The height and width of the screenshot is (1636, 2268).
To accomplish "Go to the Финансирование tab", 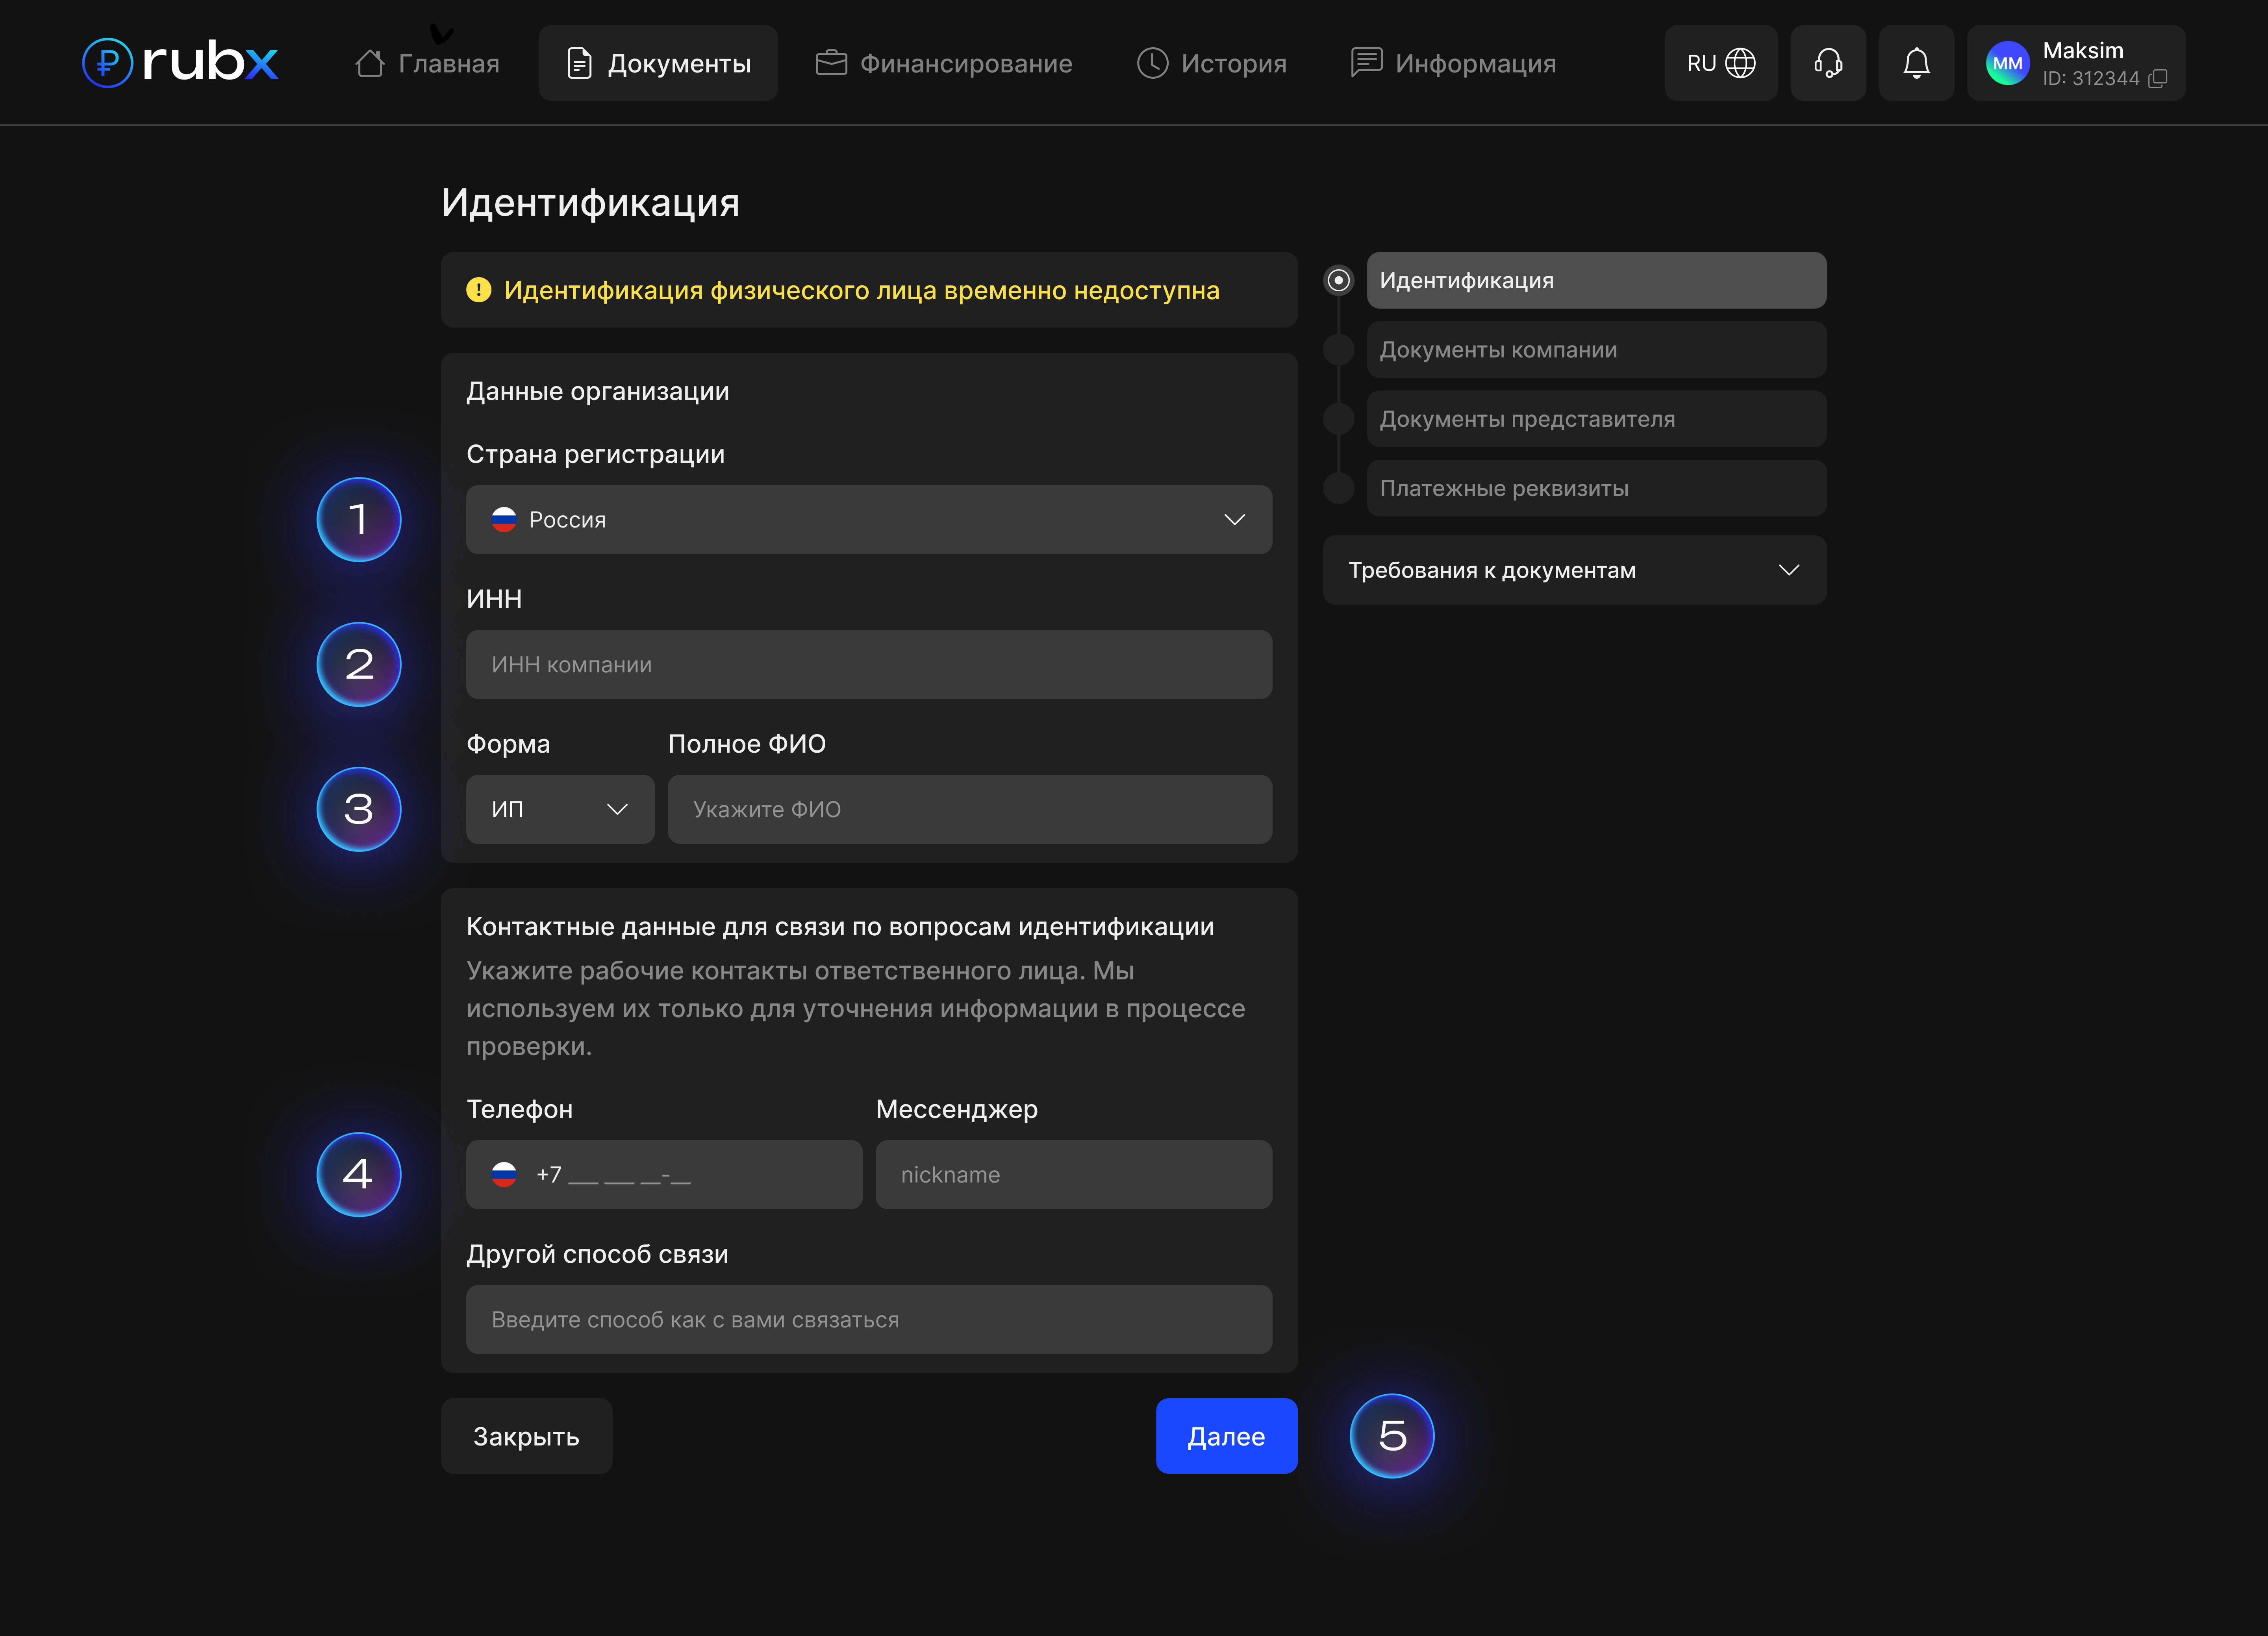I will point(944,63).
